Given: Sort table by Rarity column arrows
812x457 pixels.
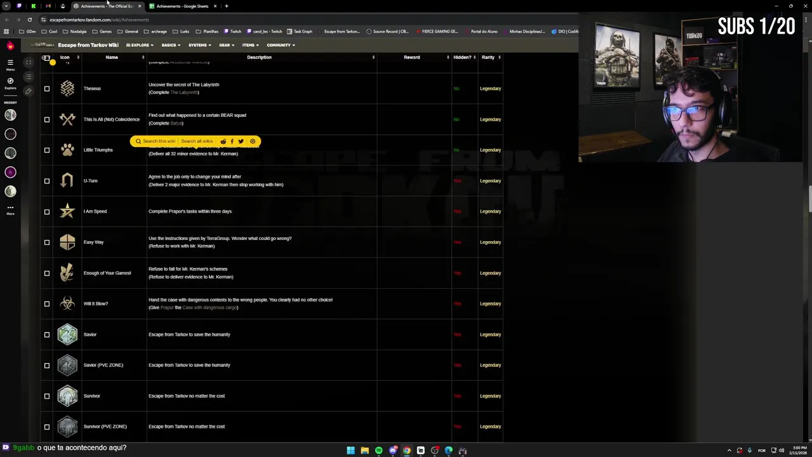Looking at the screenshot, I should pyautogui.click(x=499, y=57).
